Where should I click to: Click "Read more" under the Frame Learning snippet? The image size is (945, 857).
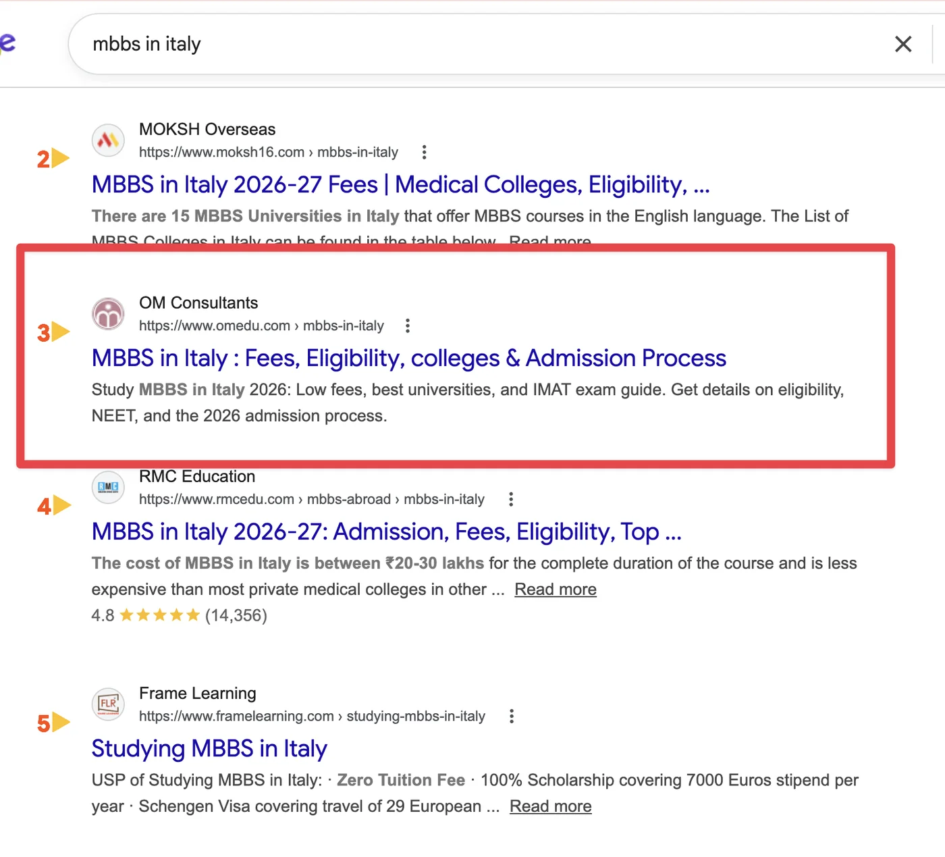[x=551, y=806]
